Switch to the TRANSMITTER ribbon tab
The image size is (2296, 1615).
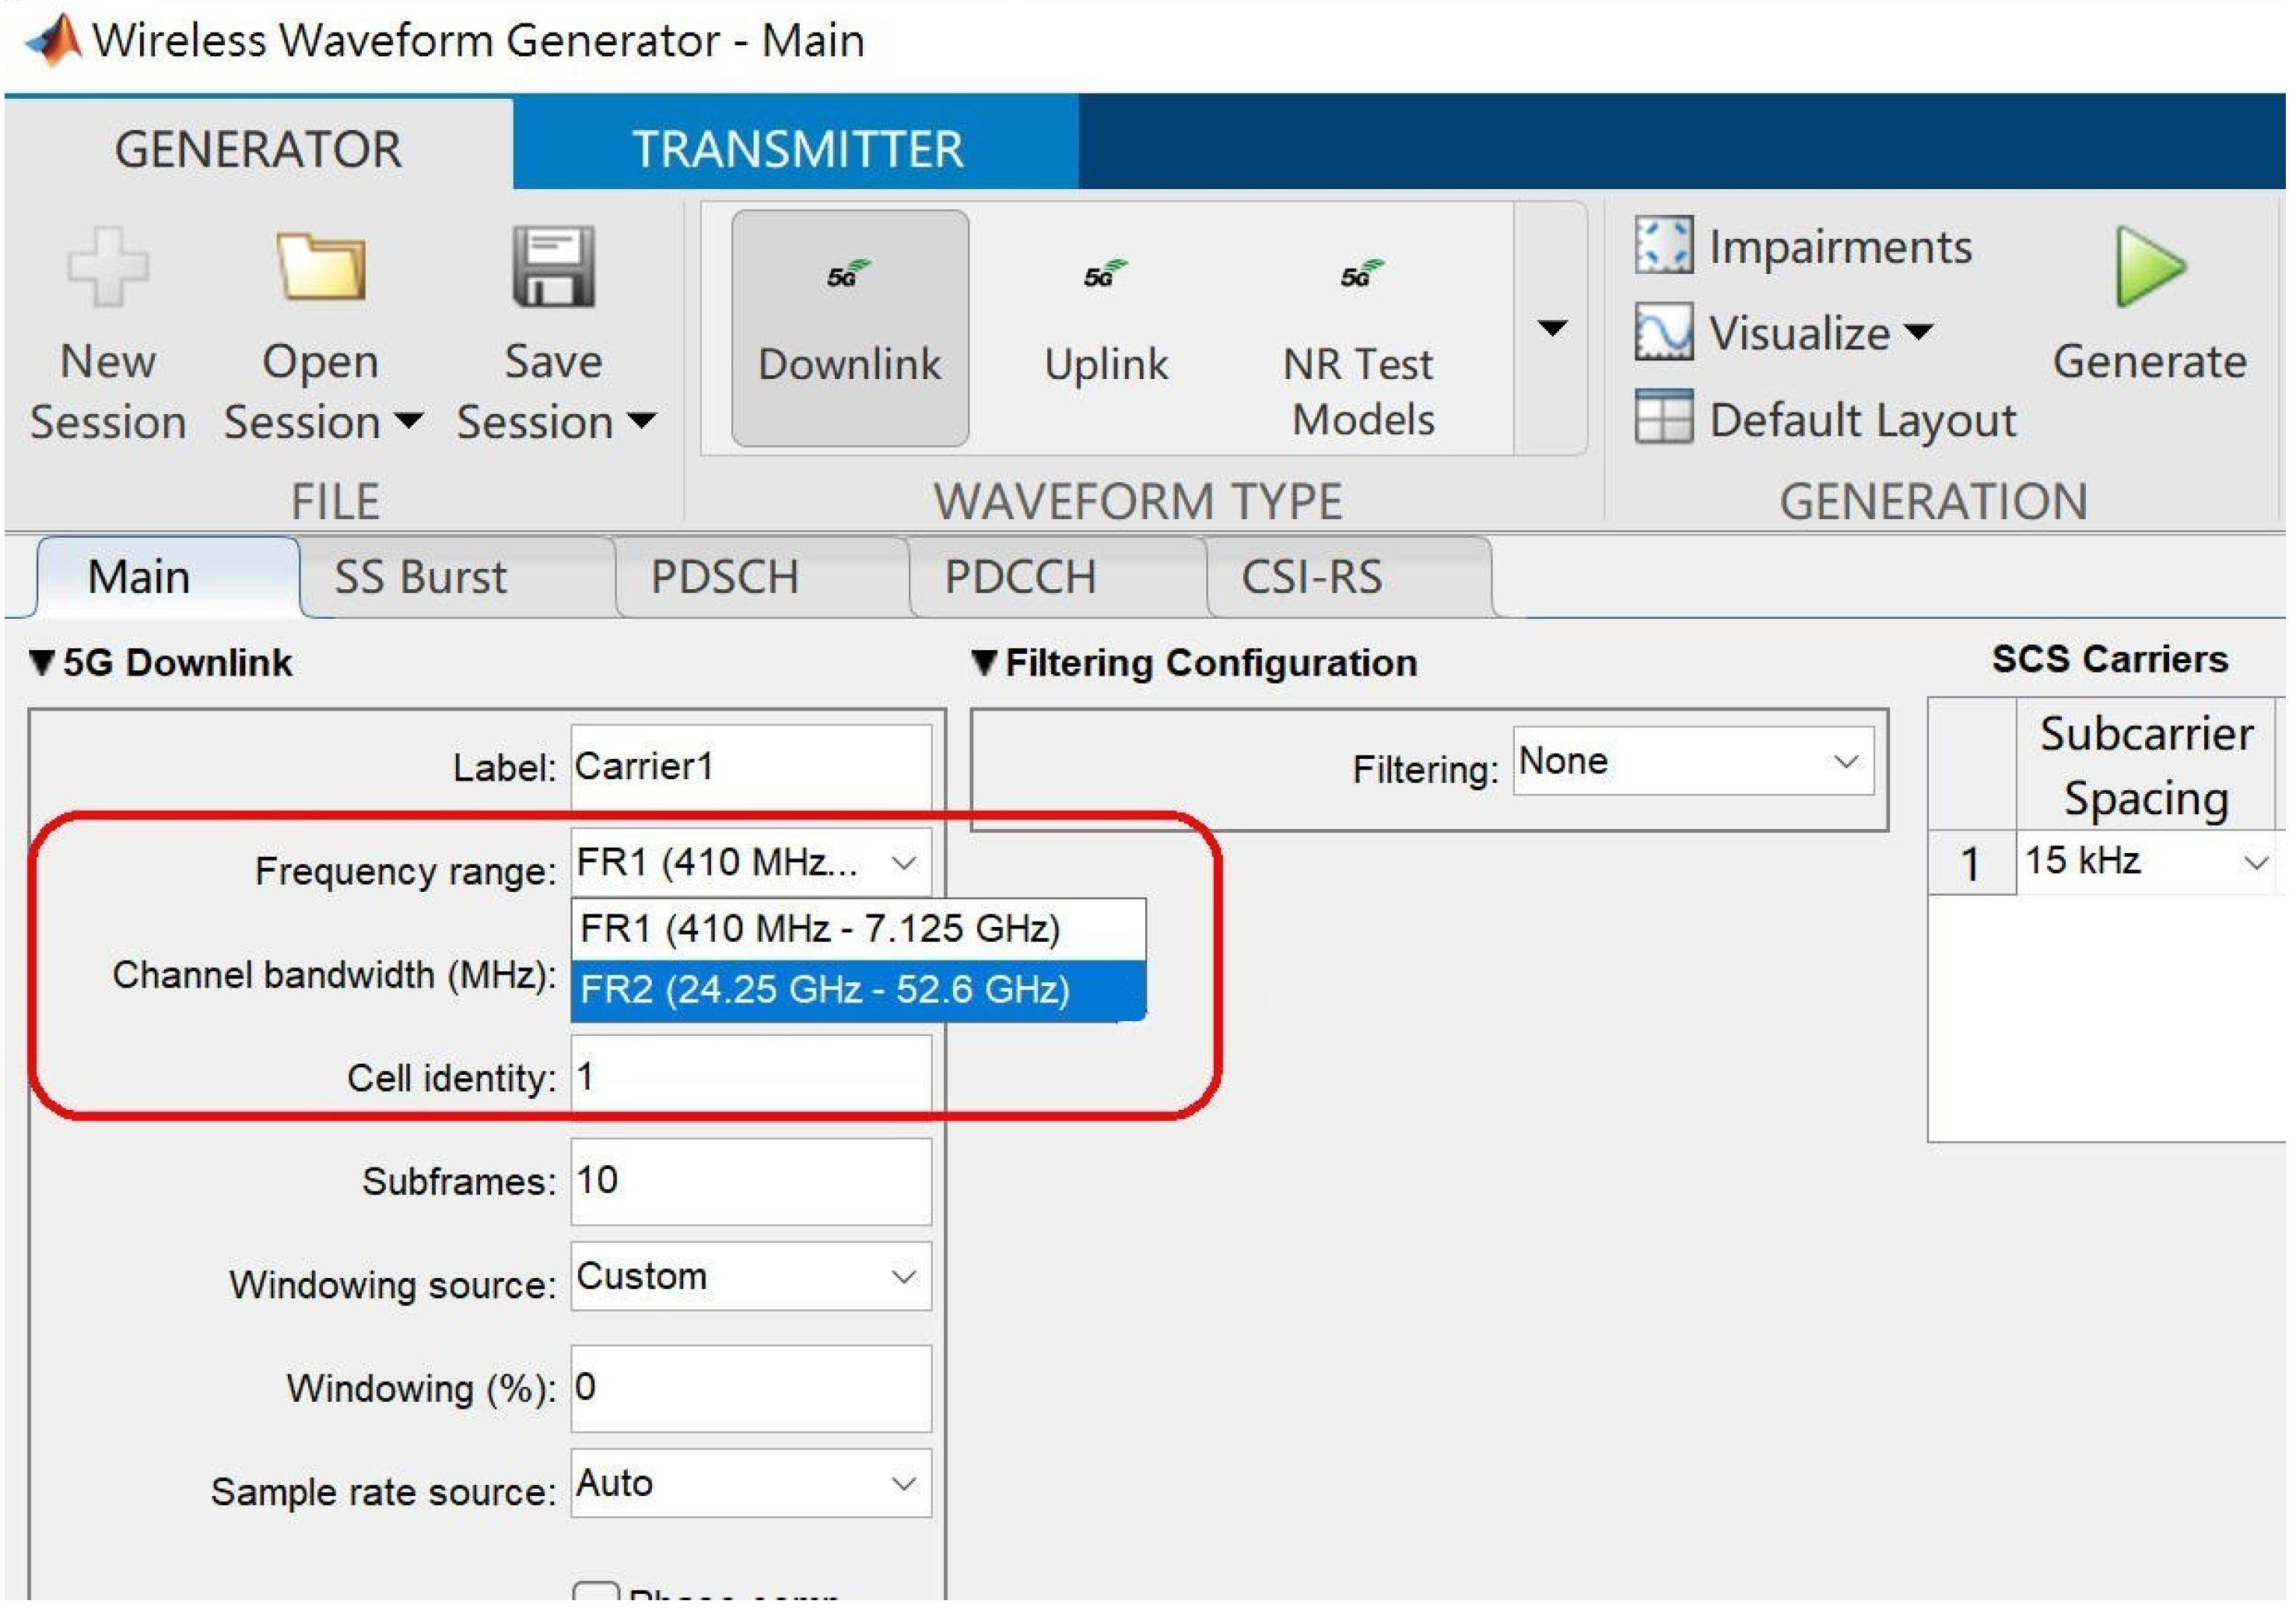point(797,148)
